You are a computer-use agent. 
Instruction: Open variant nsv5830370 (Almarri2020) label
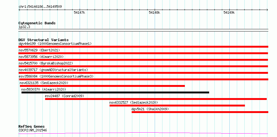coord(44,89)
